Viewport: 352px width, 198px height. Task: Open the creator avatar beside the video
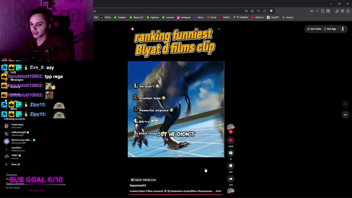[x=231, y=127]
